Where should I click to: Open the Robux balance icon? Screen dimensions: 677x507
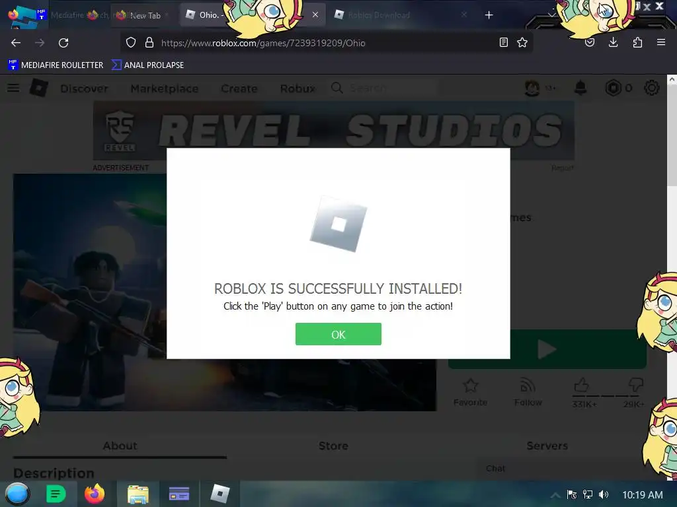click(613, 88)
